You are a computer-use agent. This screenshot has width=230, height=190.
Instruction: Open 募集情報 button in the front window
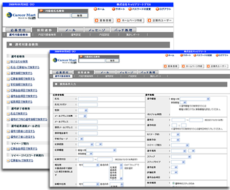pyautogui.click(x=171, y=66)
